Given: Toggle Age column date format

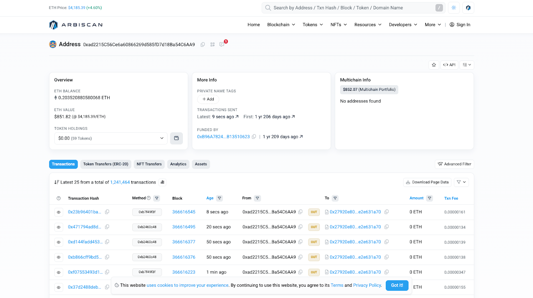Looking at the screenshot, I should [x=210, y=198].
